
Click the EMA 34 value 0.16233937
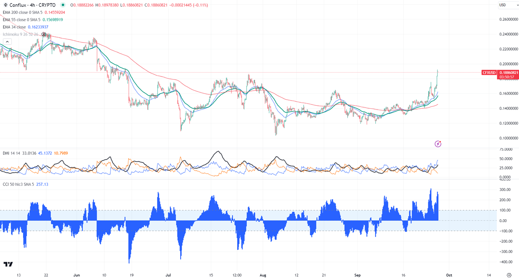click(x=38, y=27)
